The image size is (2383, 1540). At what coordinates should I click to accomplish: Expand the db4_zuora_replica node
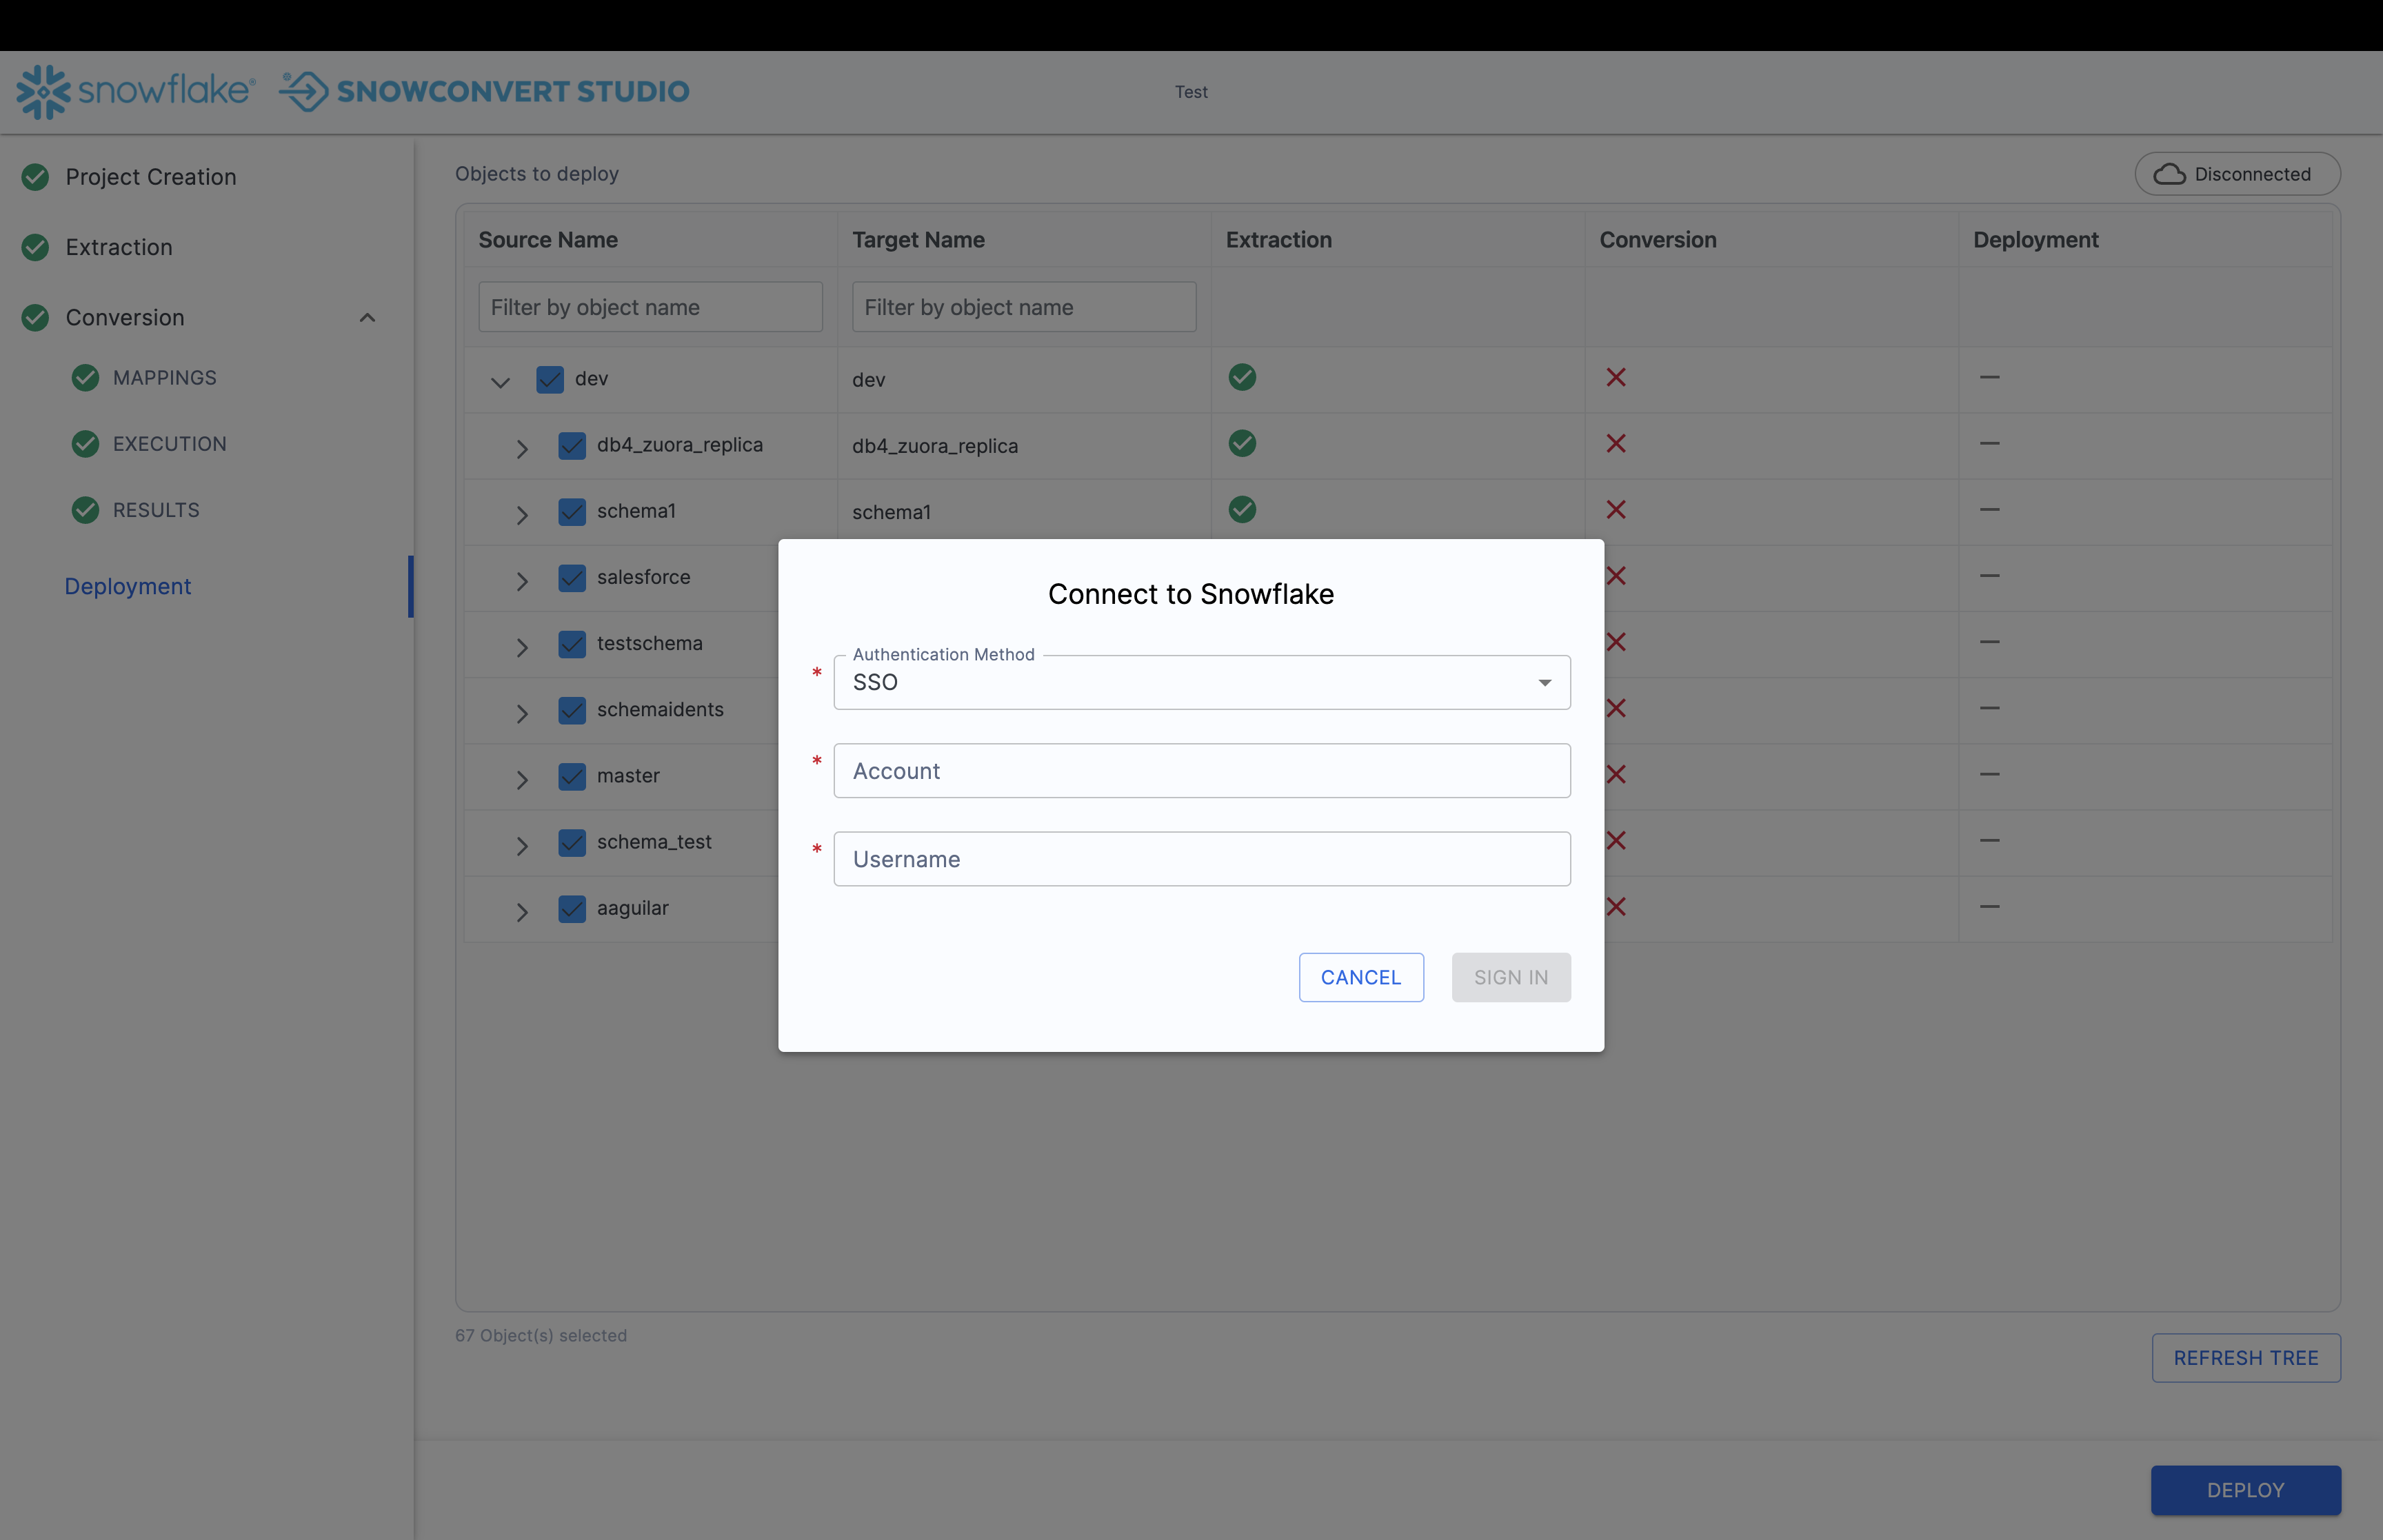click(522, 449)
